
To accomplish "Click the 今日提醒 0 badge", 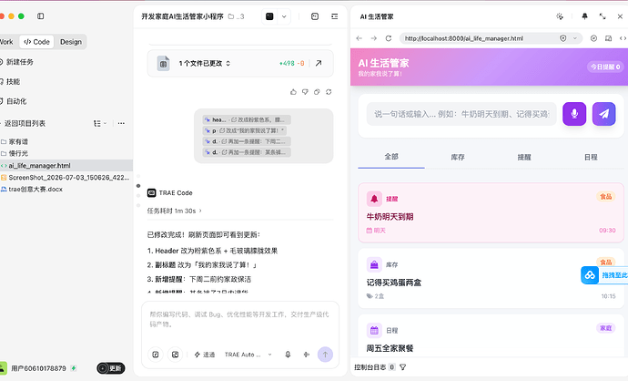I will (x=605, y=67).
